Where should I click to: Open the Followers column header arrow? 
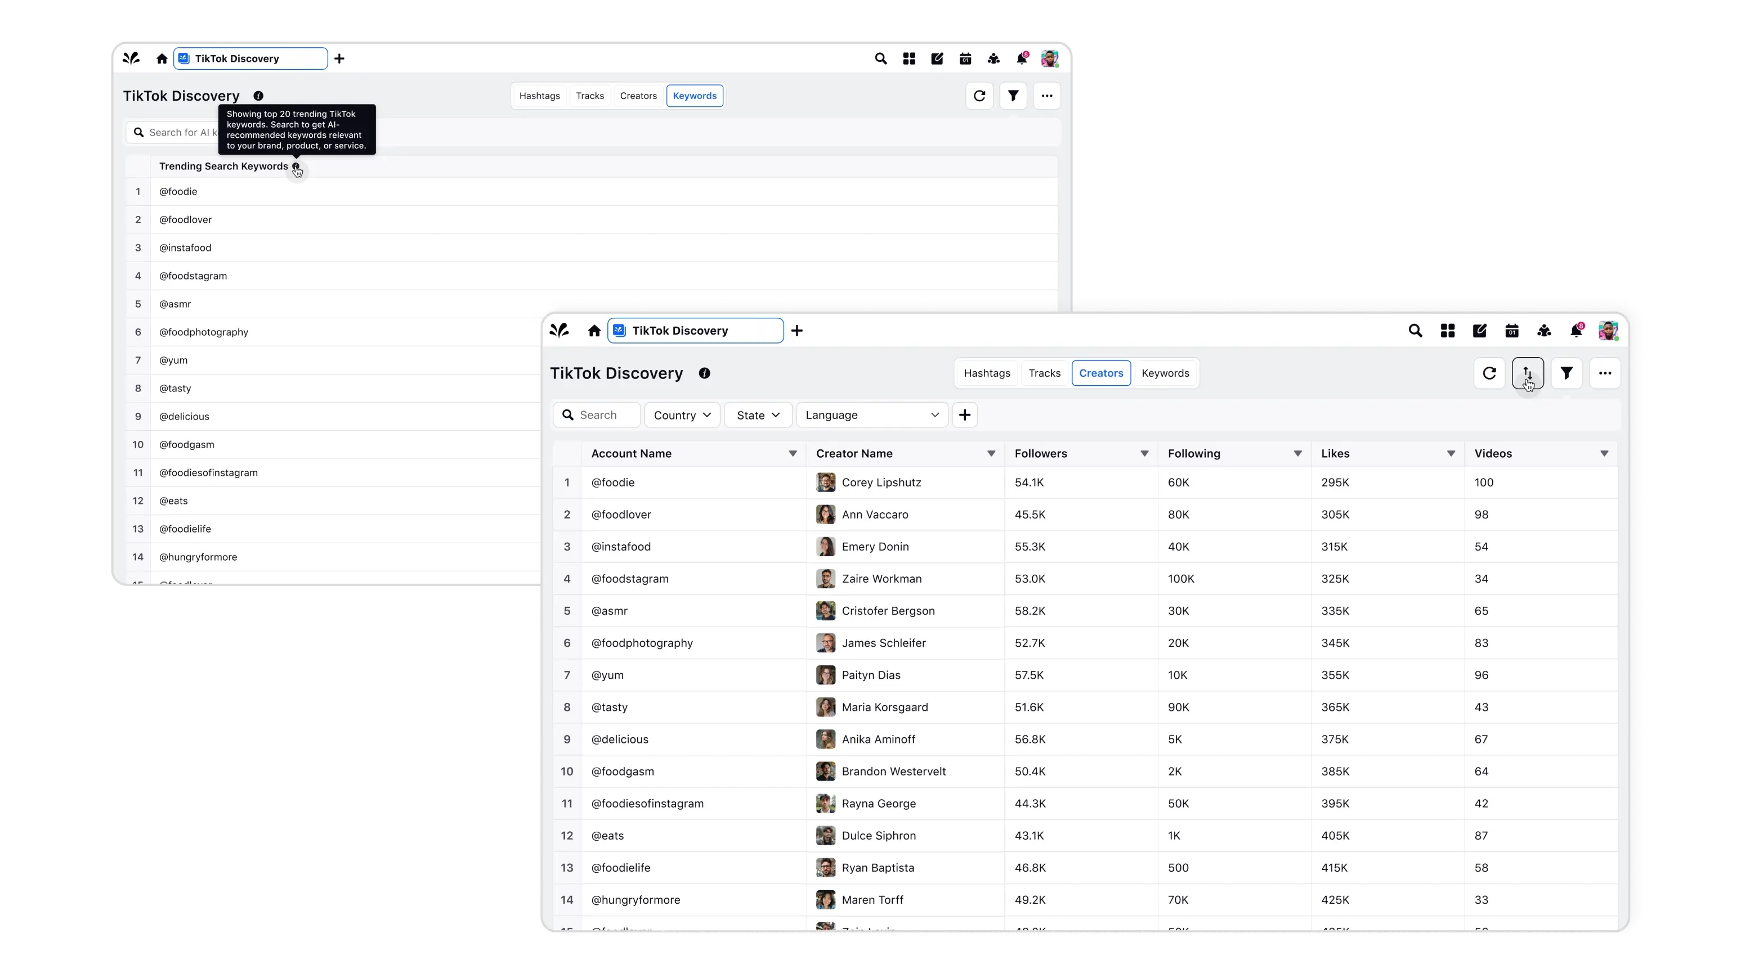(x=1144, y=454)
